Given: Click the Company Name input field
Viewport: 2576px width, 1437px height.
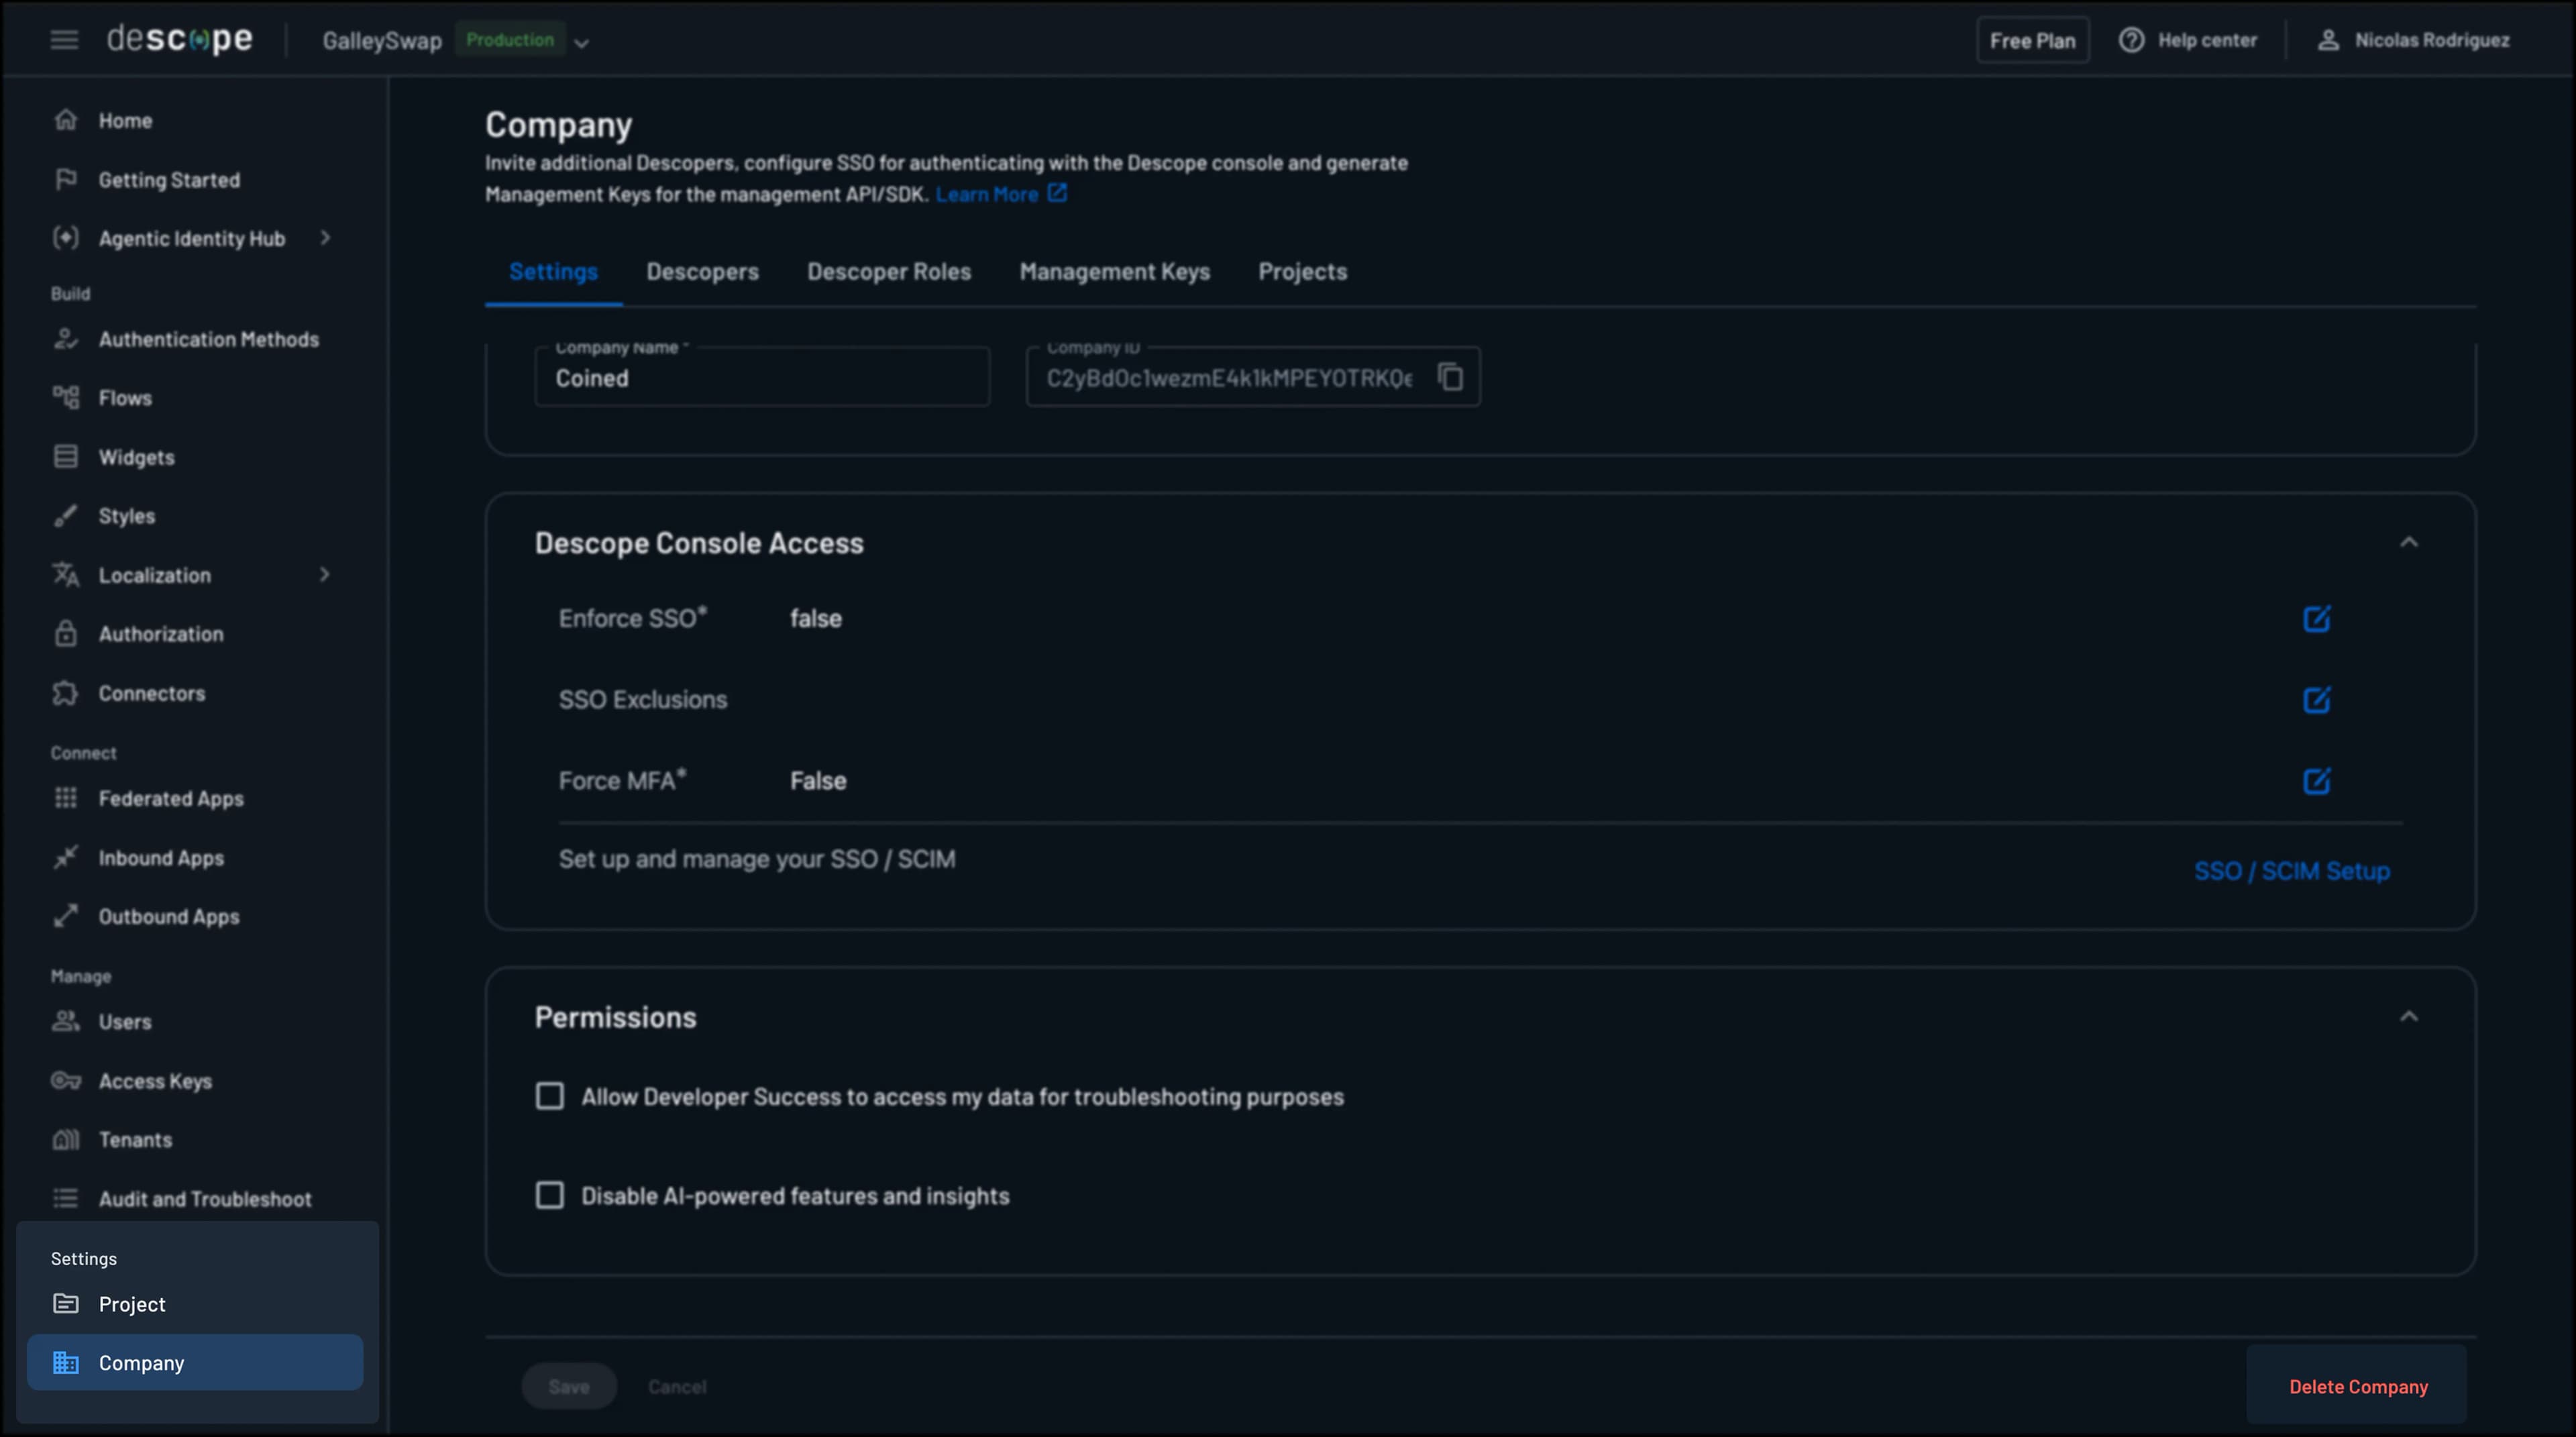Looking at the screenshot, I should pyautogui.click(x=762, y=378).
